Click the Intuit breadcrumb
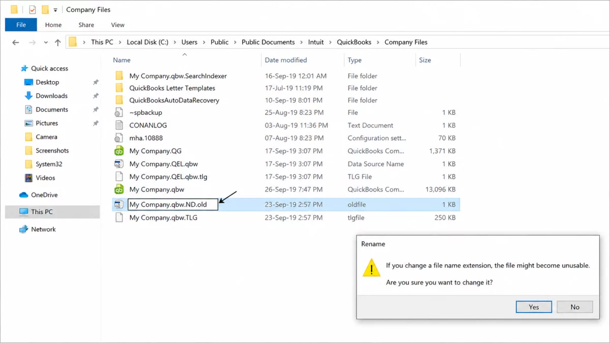This screenshot has height=343, width=610. coord(316,42)
